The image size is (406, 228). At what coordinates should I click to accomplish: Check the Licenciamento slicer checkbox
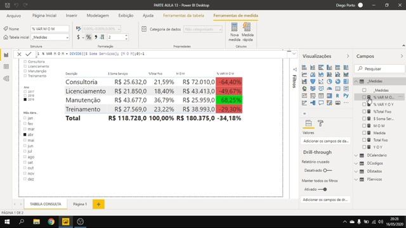(x=25, y=66)
